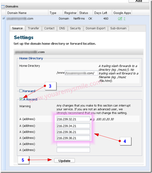
Task: Click the 460 days left value
Action: click(x=106, y=18)
